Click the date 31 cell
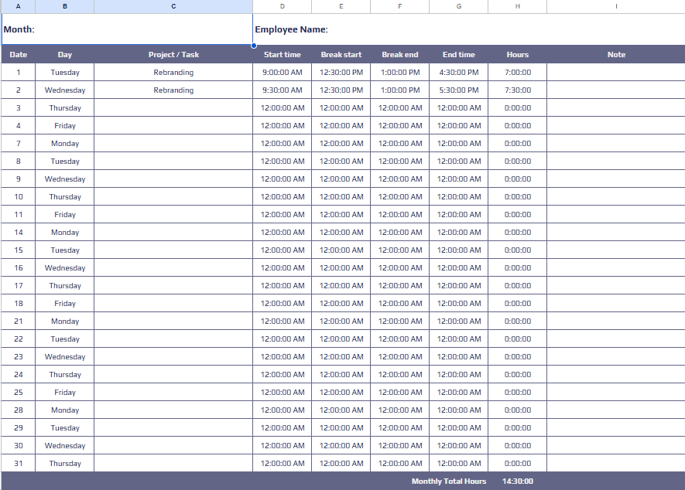This screenshot has width=685, height=490. [x=18, y=464]
